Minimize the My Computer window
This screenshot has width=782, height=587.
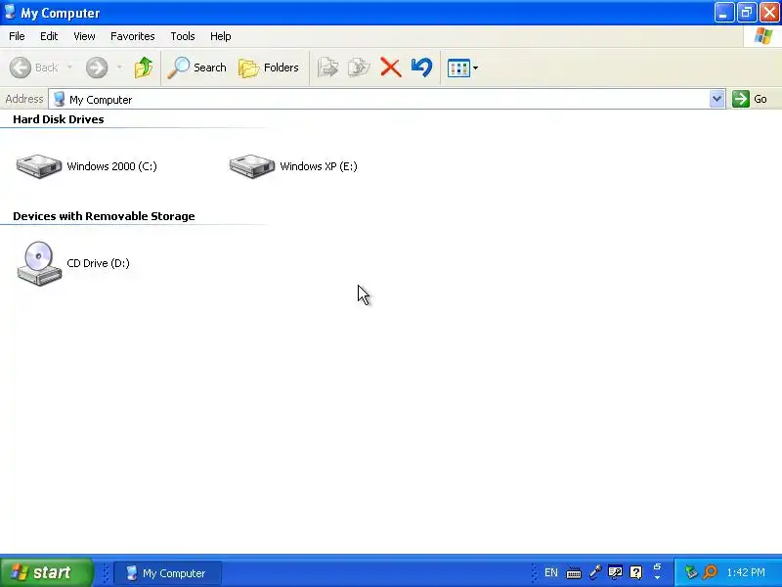(x=723, y=13)
